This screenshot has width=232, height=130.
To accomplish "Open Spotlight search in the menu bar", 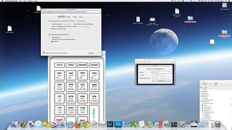I will (226, 1).
